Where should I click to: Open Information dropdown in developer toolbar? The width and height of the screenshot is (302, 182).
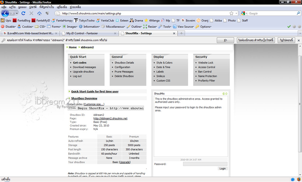point(89,27)
